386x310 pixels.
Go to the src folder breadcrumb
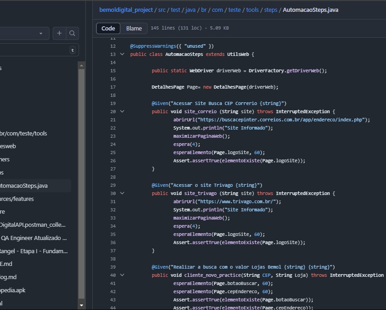pos(162,10)
